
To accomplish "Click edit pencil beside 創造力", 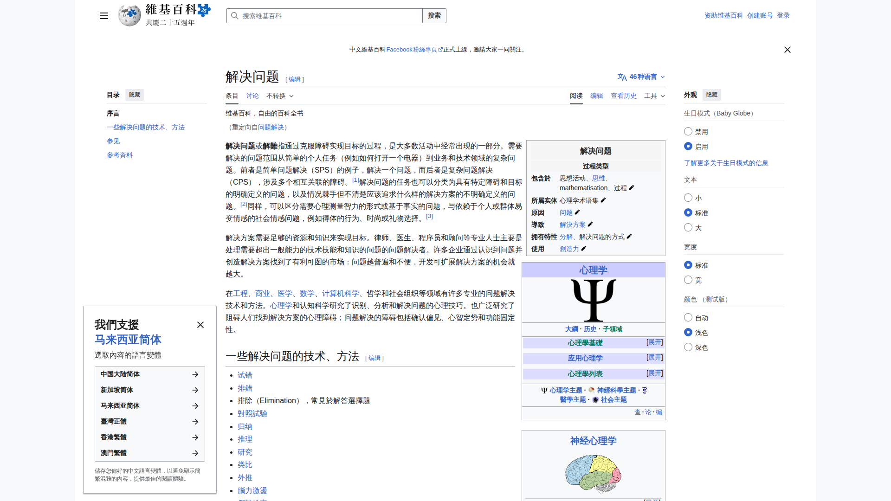I will click(x=584, y=249).
